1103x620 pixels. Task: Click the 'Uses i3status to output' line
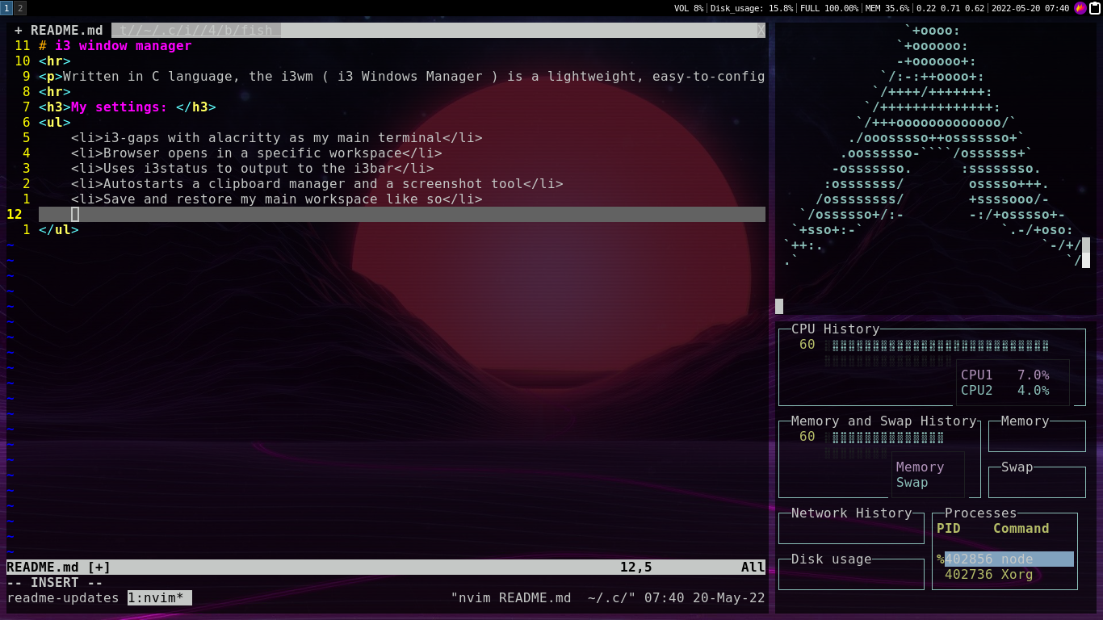click(x=253, y=169)
